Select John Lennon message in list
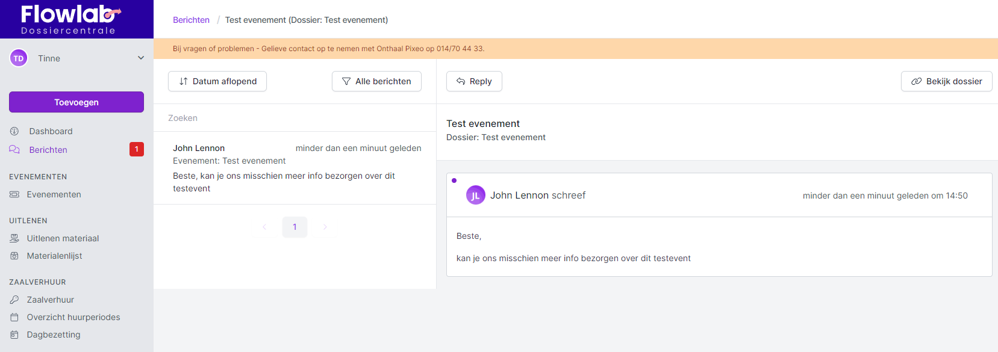 (x=295, y=168)
